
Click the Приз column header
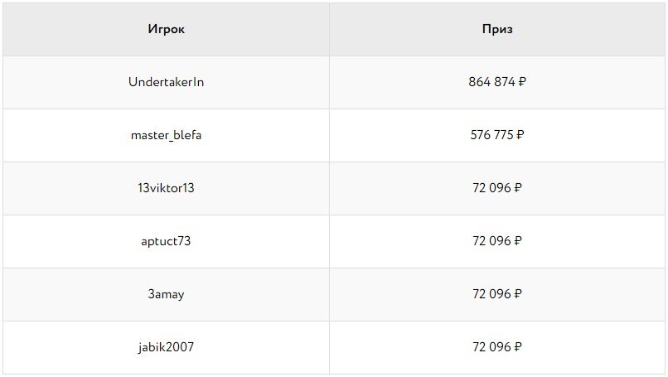point(497,30)
